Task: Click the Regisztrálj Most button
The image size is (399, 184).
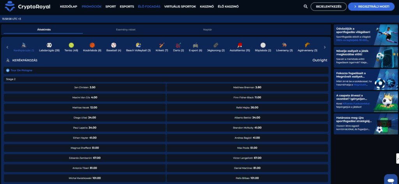Action: [x=371, y=7]
